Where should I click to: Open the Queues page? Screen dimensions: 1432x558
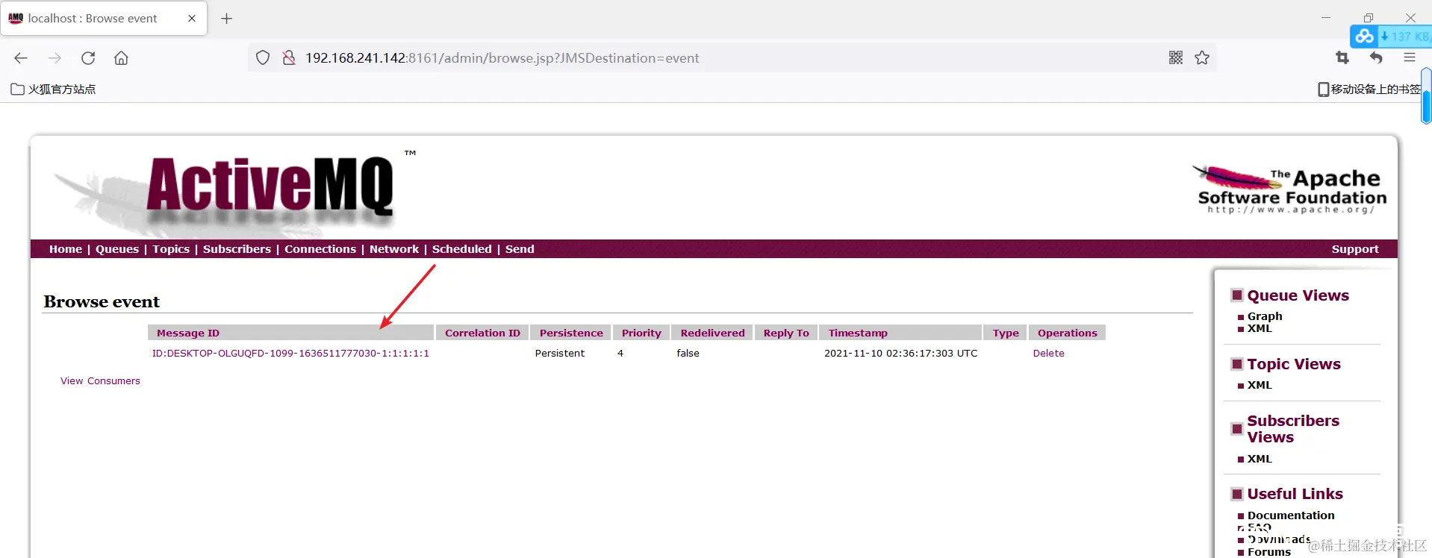pos(117,249)
